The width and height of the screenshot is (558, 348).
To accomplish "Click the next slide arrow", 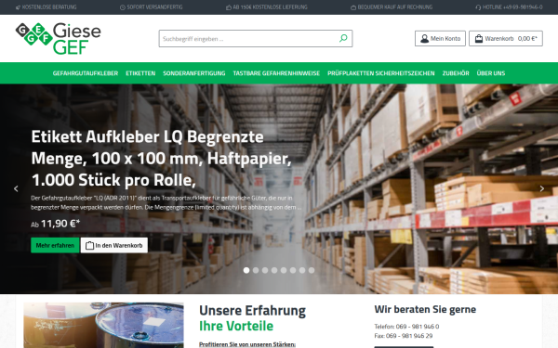I will 542,188.
